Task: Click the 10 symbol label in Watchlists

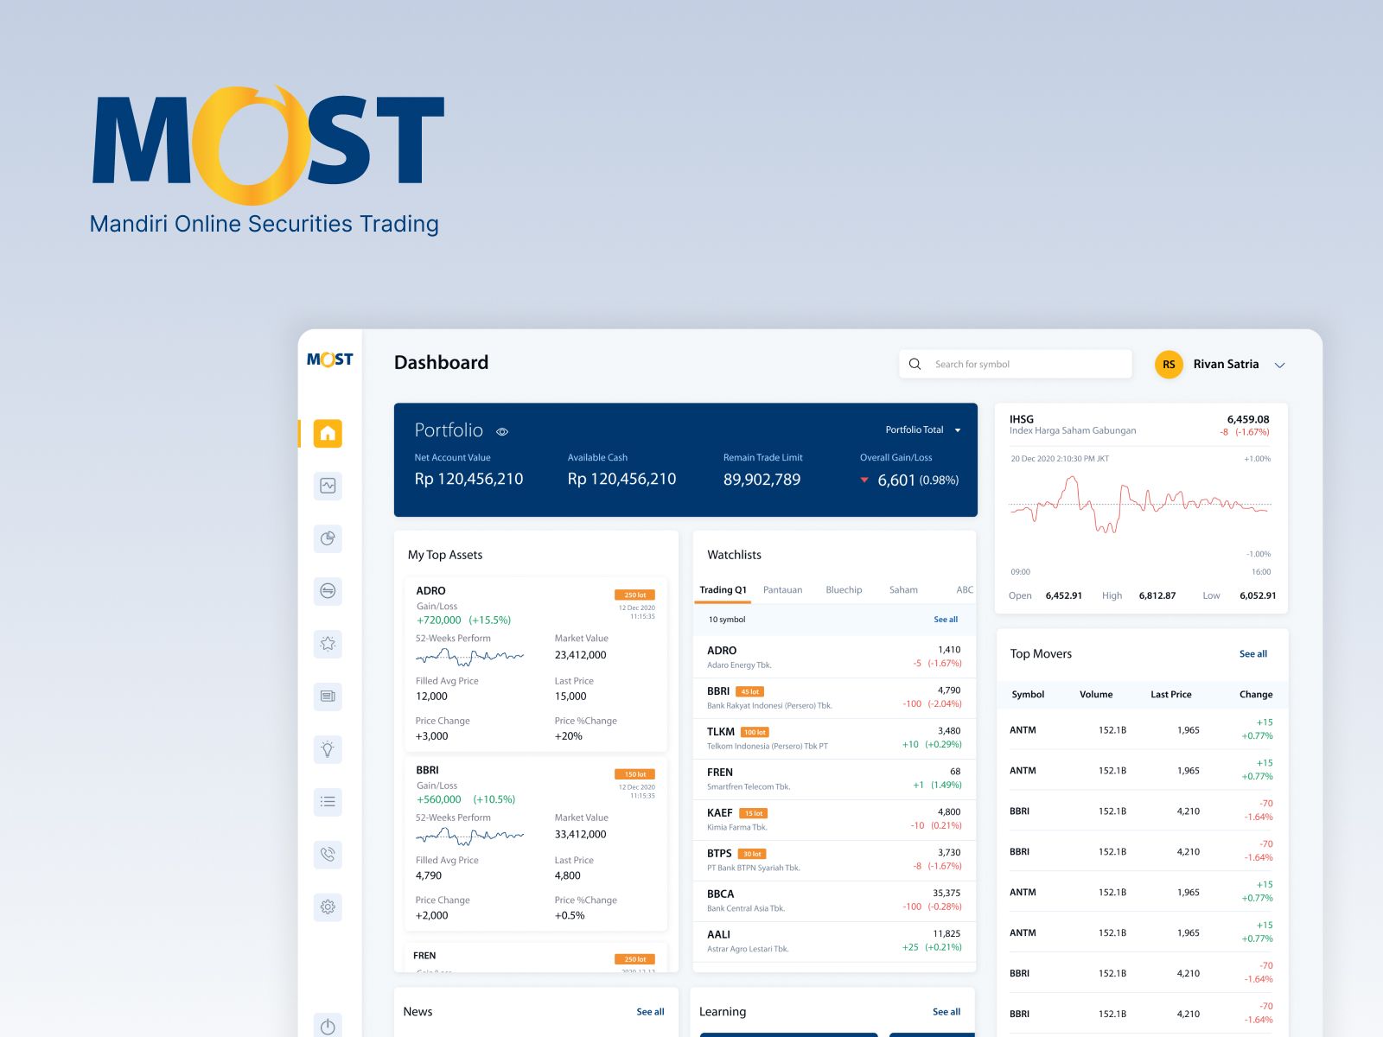Action: 727,620
